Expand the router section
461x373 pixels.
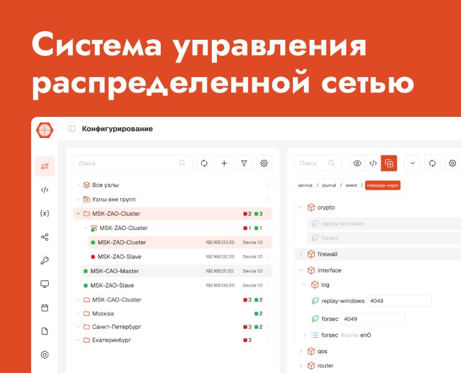click(300, 366)
